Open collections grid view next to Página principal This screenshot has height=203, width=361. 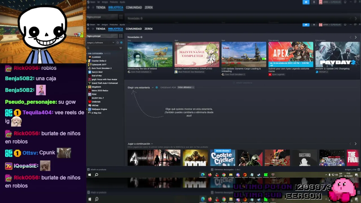(x=121, y=36)
